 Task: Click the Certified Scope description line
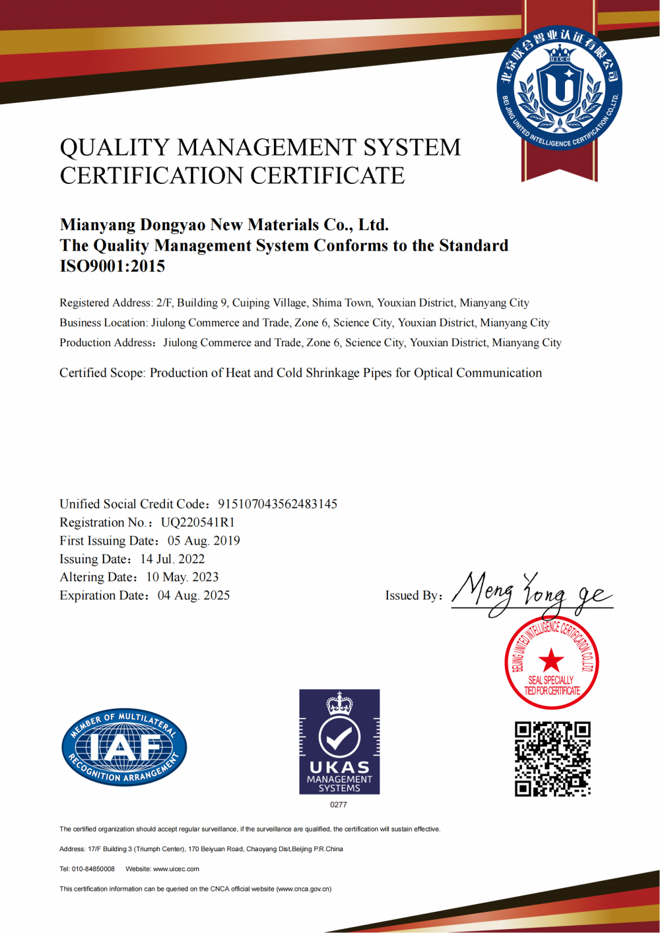[x=300, y=373]
